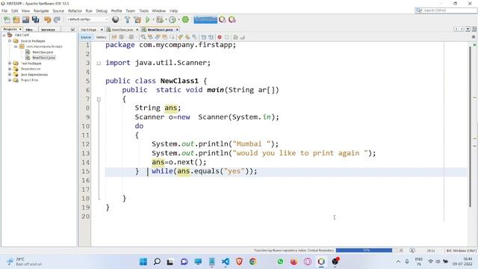The width and height of the screenshot is (478, 269).
Task: Close the Start Page tab
Action: 102,30
